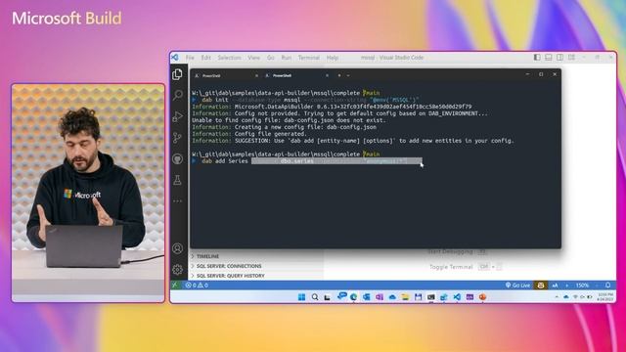The width and height of the screenshot is (626, 352).
Task: Show errors and warnings count
Action: point(196,285)
